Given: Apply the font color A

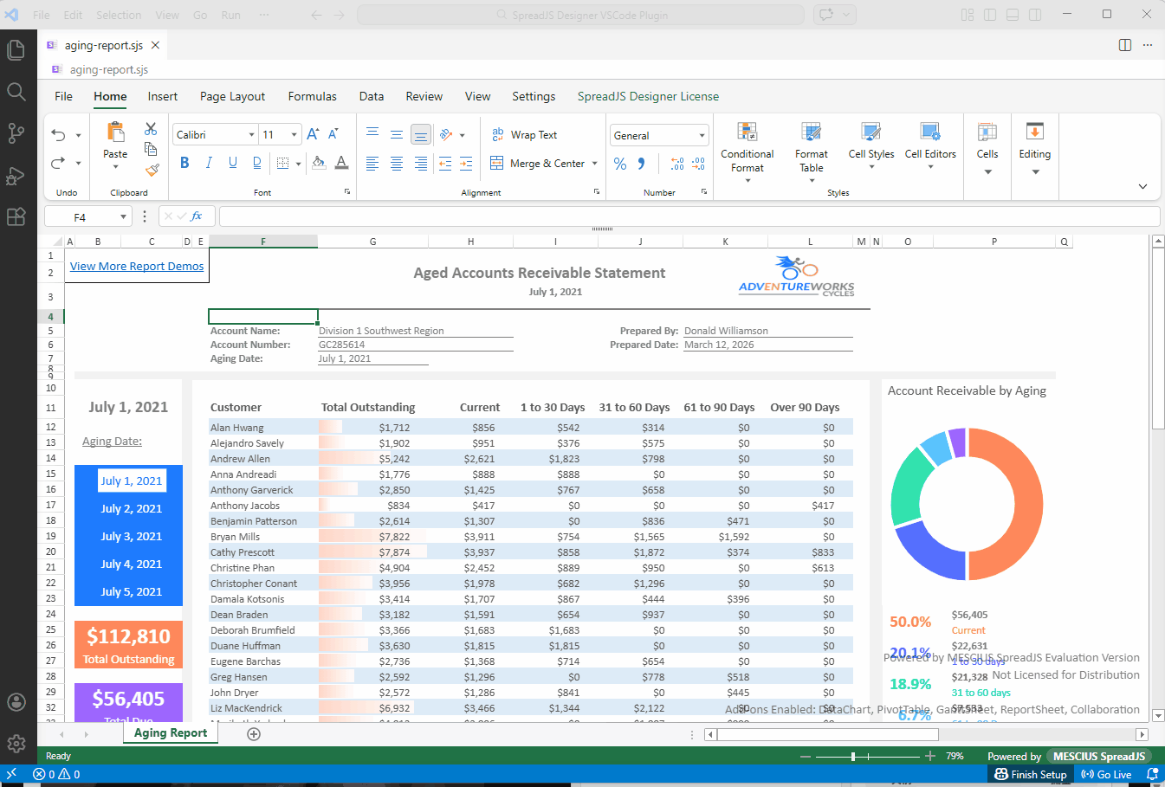Looking at the screenshot, I should click(341, 163).
